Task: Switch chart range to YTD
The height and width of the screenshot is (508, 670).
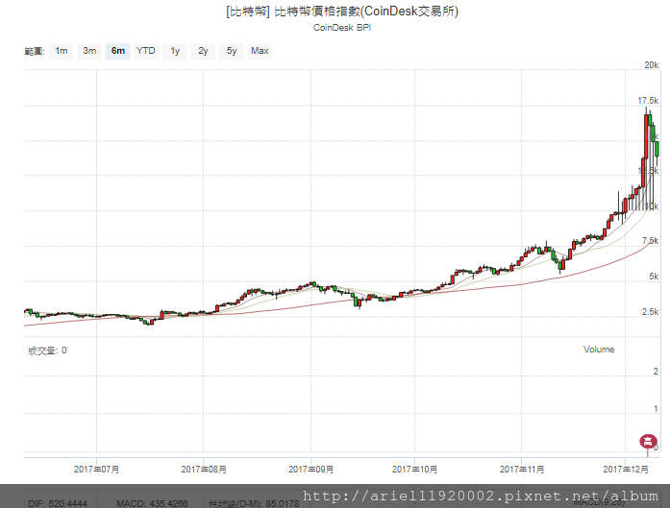Action: click(146, 51)
